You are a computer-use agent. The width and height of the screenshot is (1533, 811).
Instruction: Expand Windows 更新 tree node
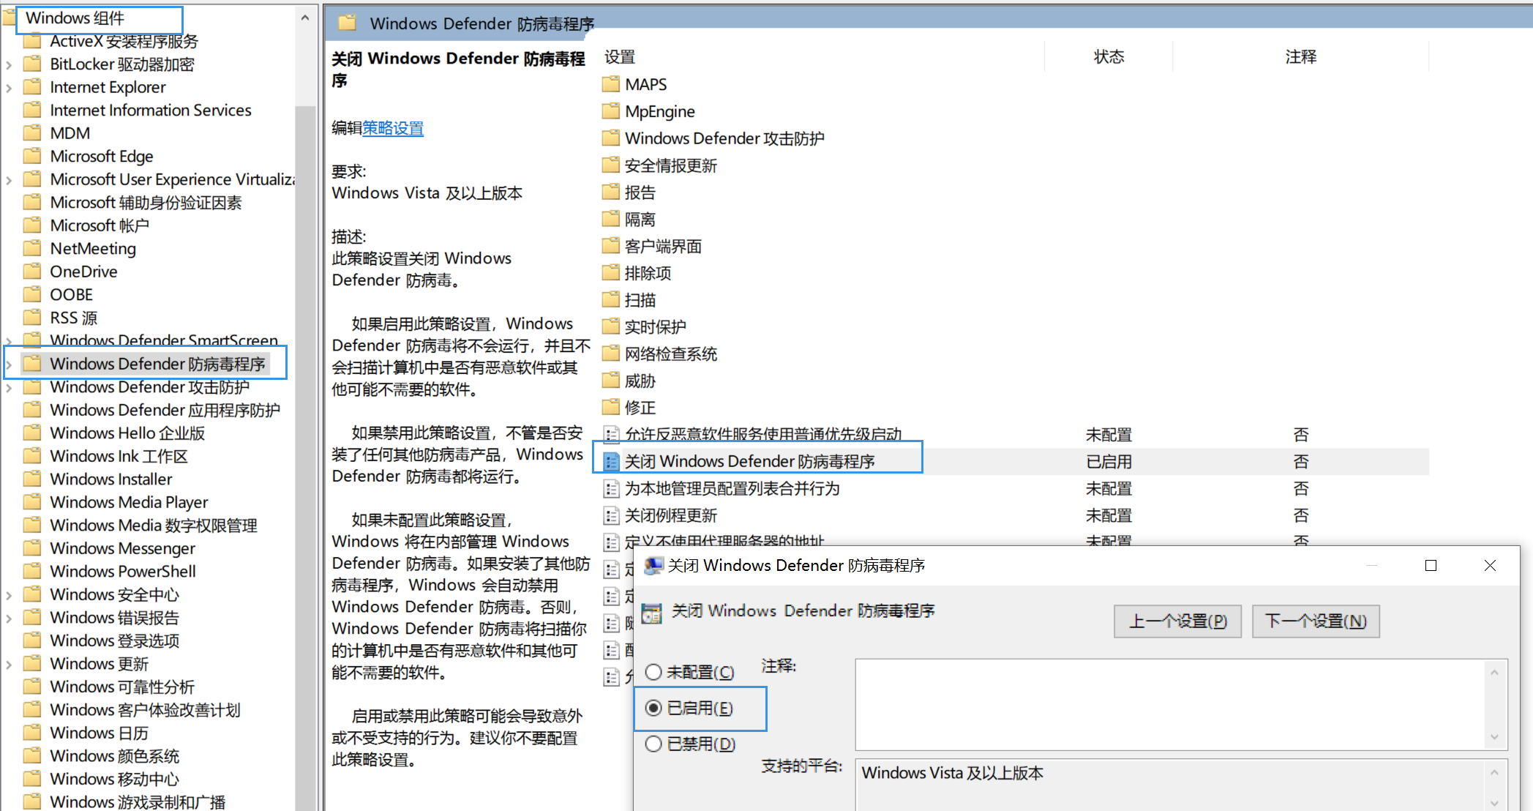9,664
